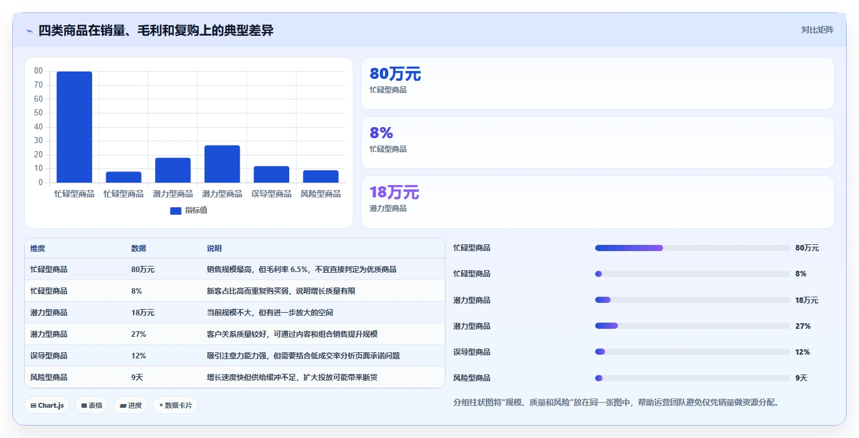Image resolution: width=859 pixels, height=438 pixels.
Task: Click table cell 9天 in 数据 column
Action: pos(137,378)
